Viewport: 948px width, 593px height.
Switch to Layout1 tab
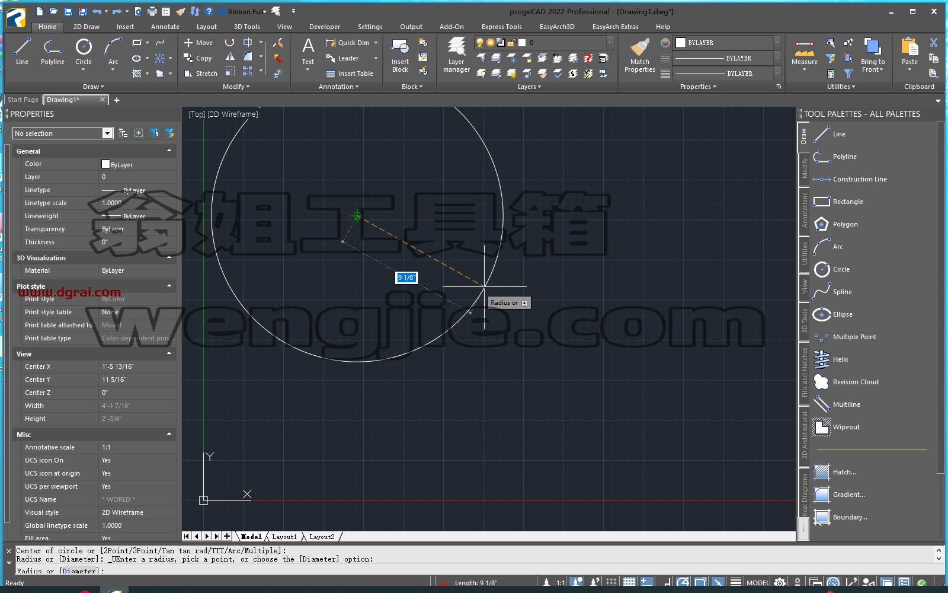(284, 537)
